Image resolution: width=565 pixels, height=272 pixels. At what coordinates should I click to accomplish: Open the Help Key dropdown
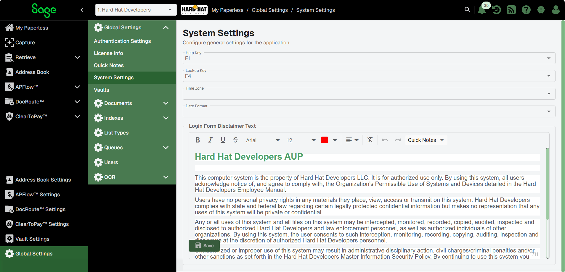tap(369, 58)
